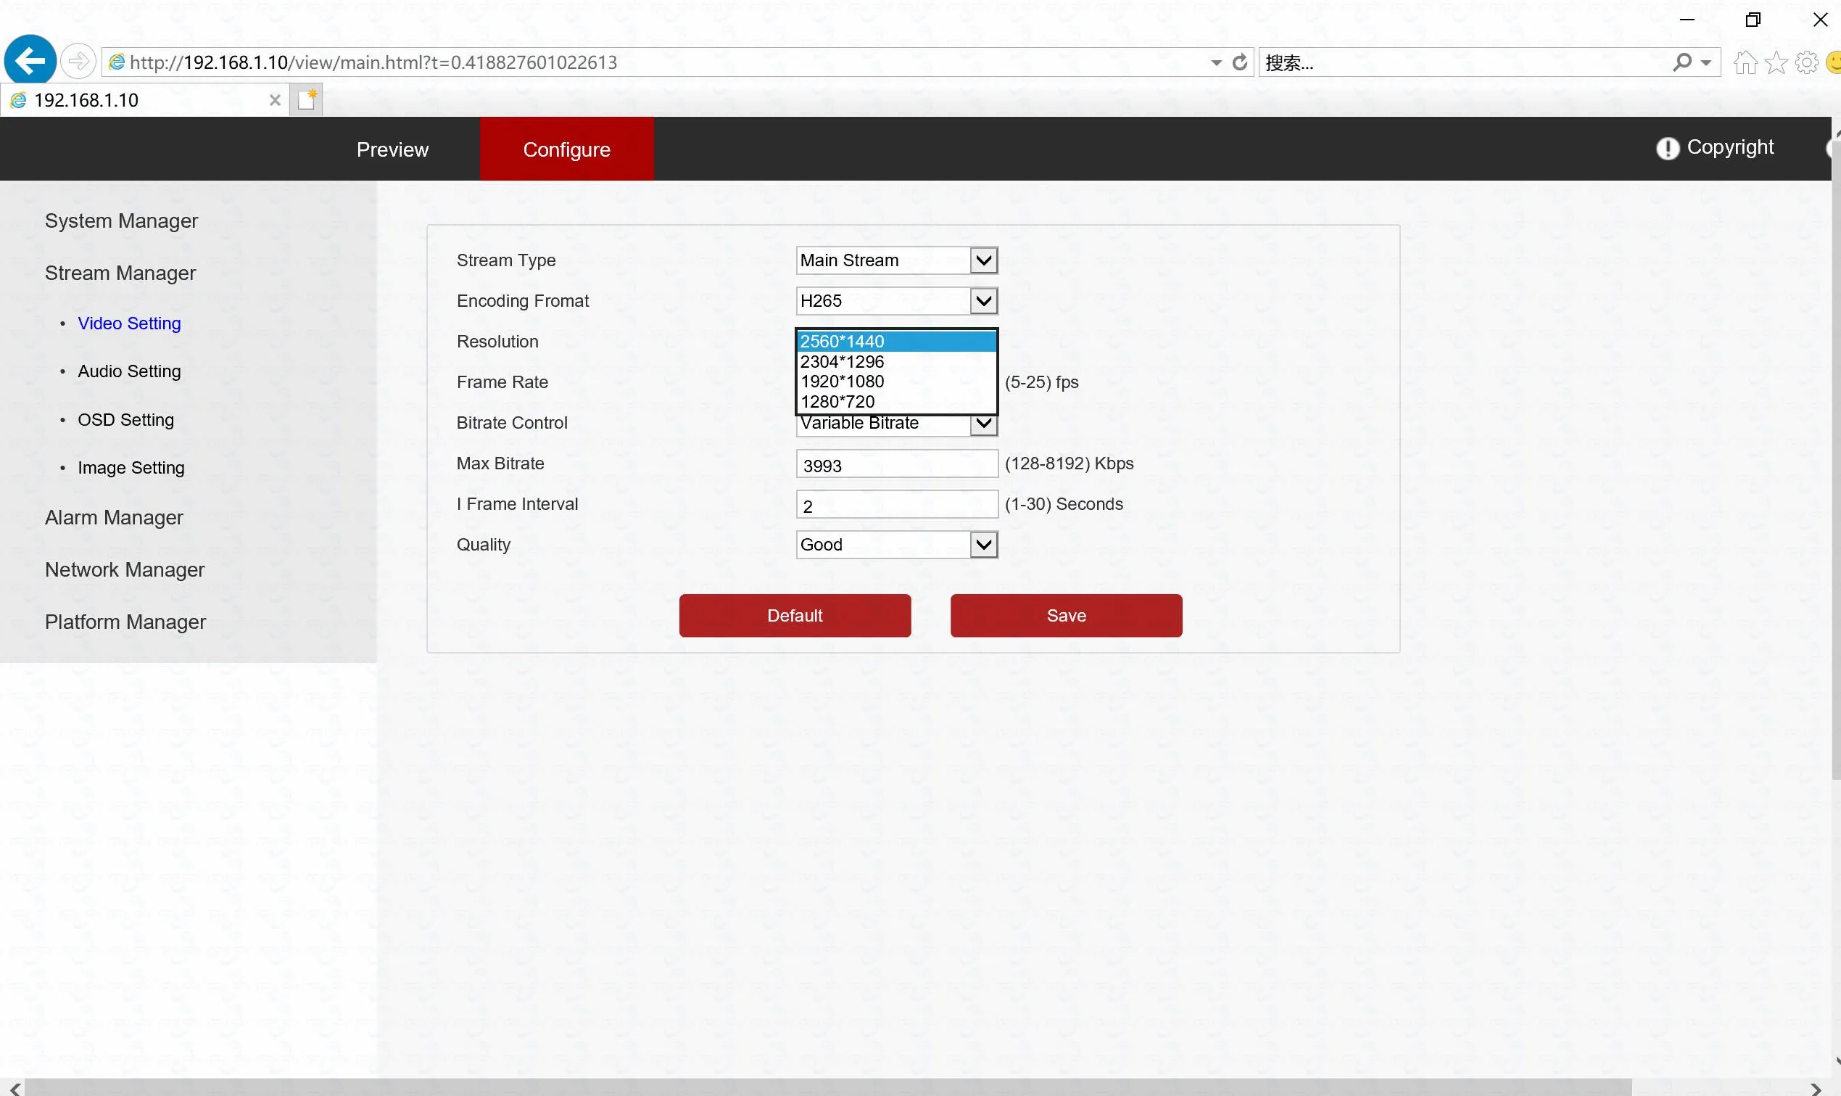Refresh the page with the reload icon
Viewport: 1841px width, 1096px height.
click(x=1240, y=62)
